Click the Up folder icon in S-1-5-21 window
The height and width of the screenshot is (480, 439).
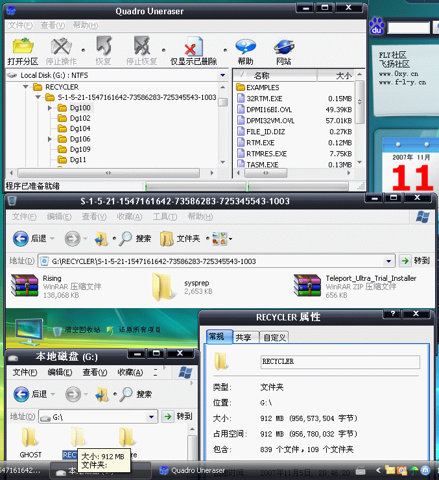point(101,239)
